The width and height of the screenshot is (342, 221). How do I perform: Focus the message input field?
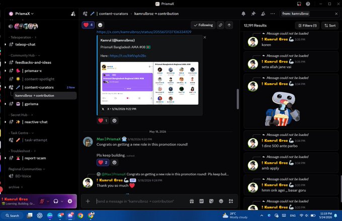click(141, 201)
